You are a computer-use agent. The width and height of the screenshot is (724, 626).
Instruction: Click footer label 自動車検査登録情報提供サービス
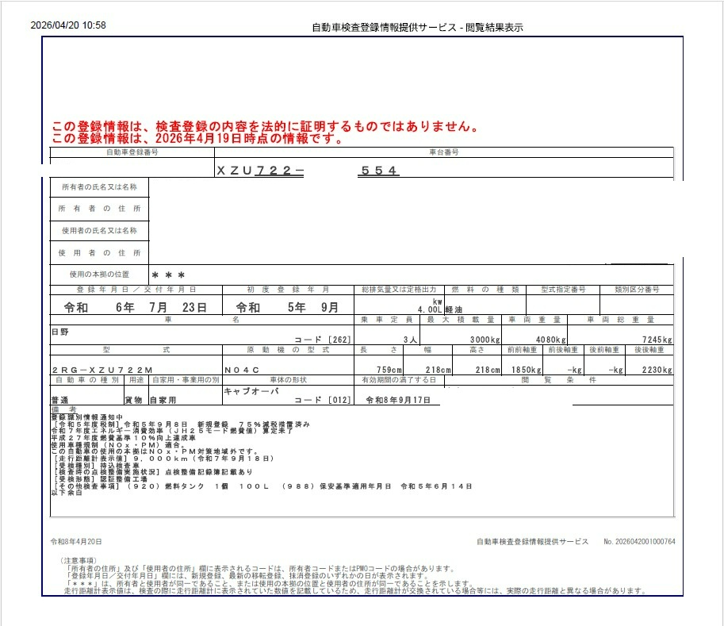click(532, 541)
